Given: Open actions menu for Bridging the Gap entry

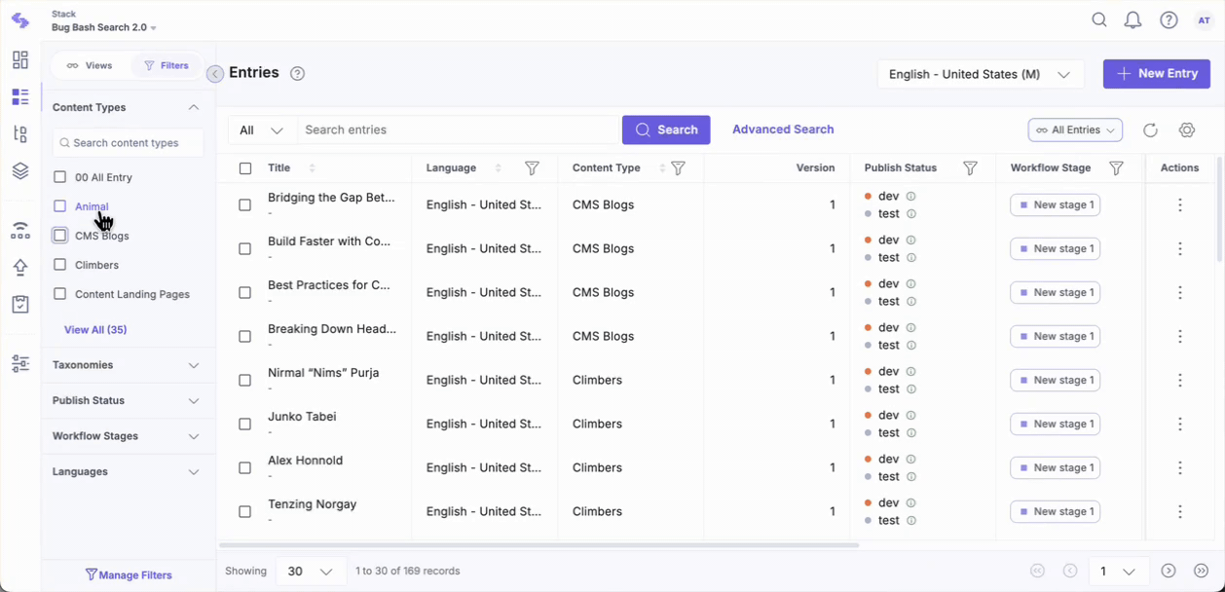Looking at the screenshot, I should [x=1180, y=205].
